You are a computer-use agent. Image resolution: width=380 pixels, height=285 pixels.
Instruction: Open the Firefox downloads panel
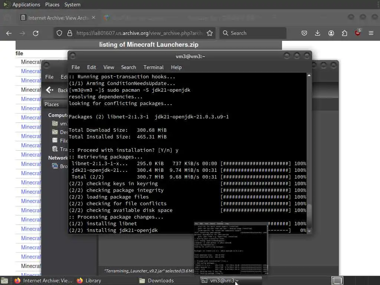318,33
